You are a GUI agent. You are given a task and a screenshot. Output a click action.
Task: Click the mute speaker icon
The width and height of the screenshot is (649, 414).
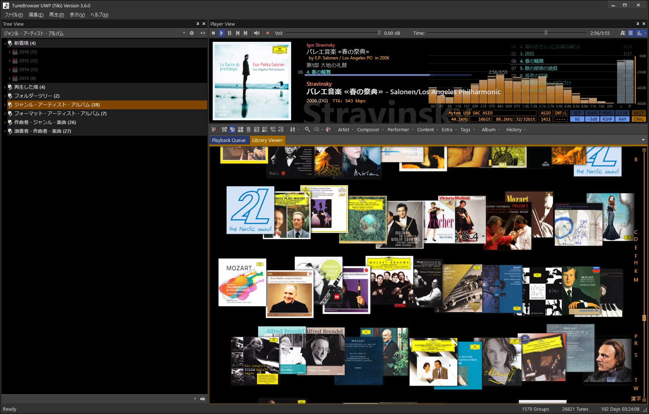257,33
